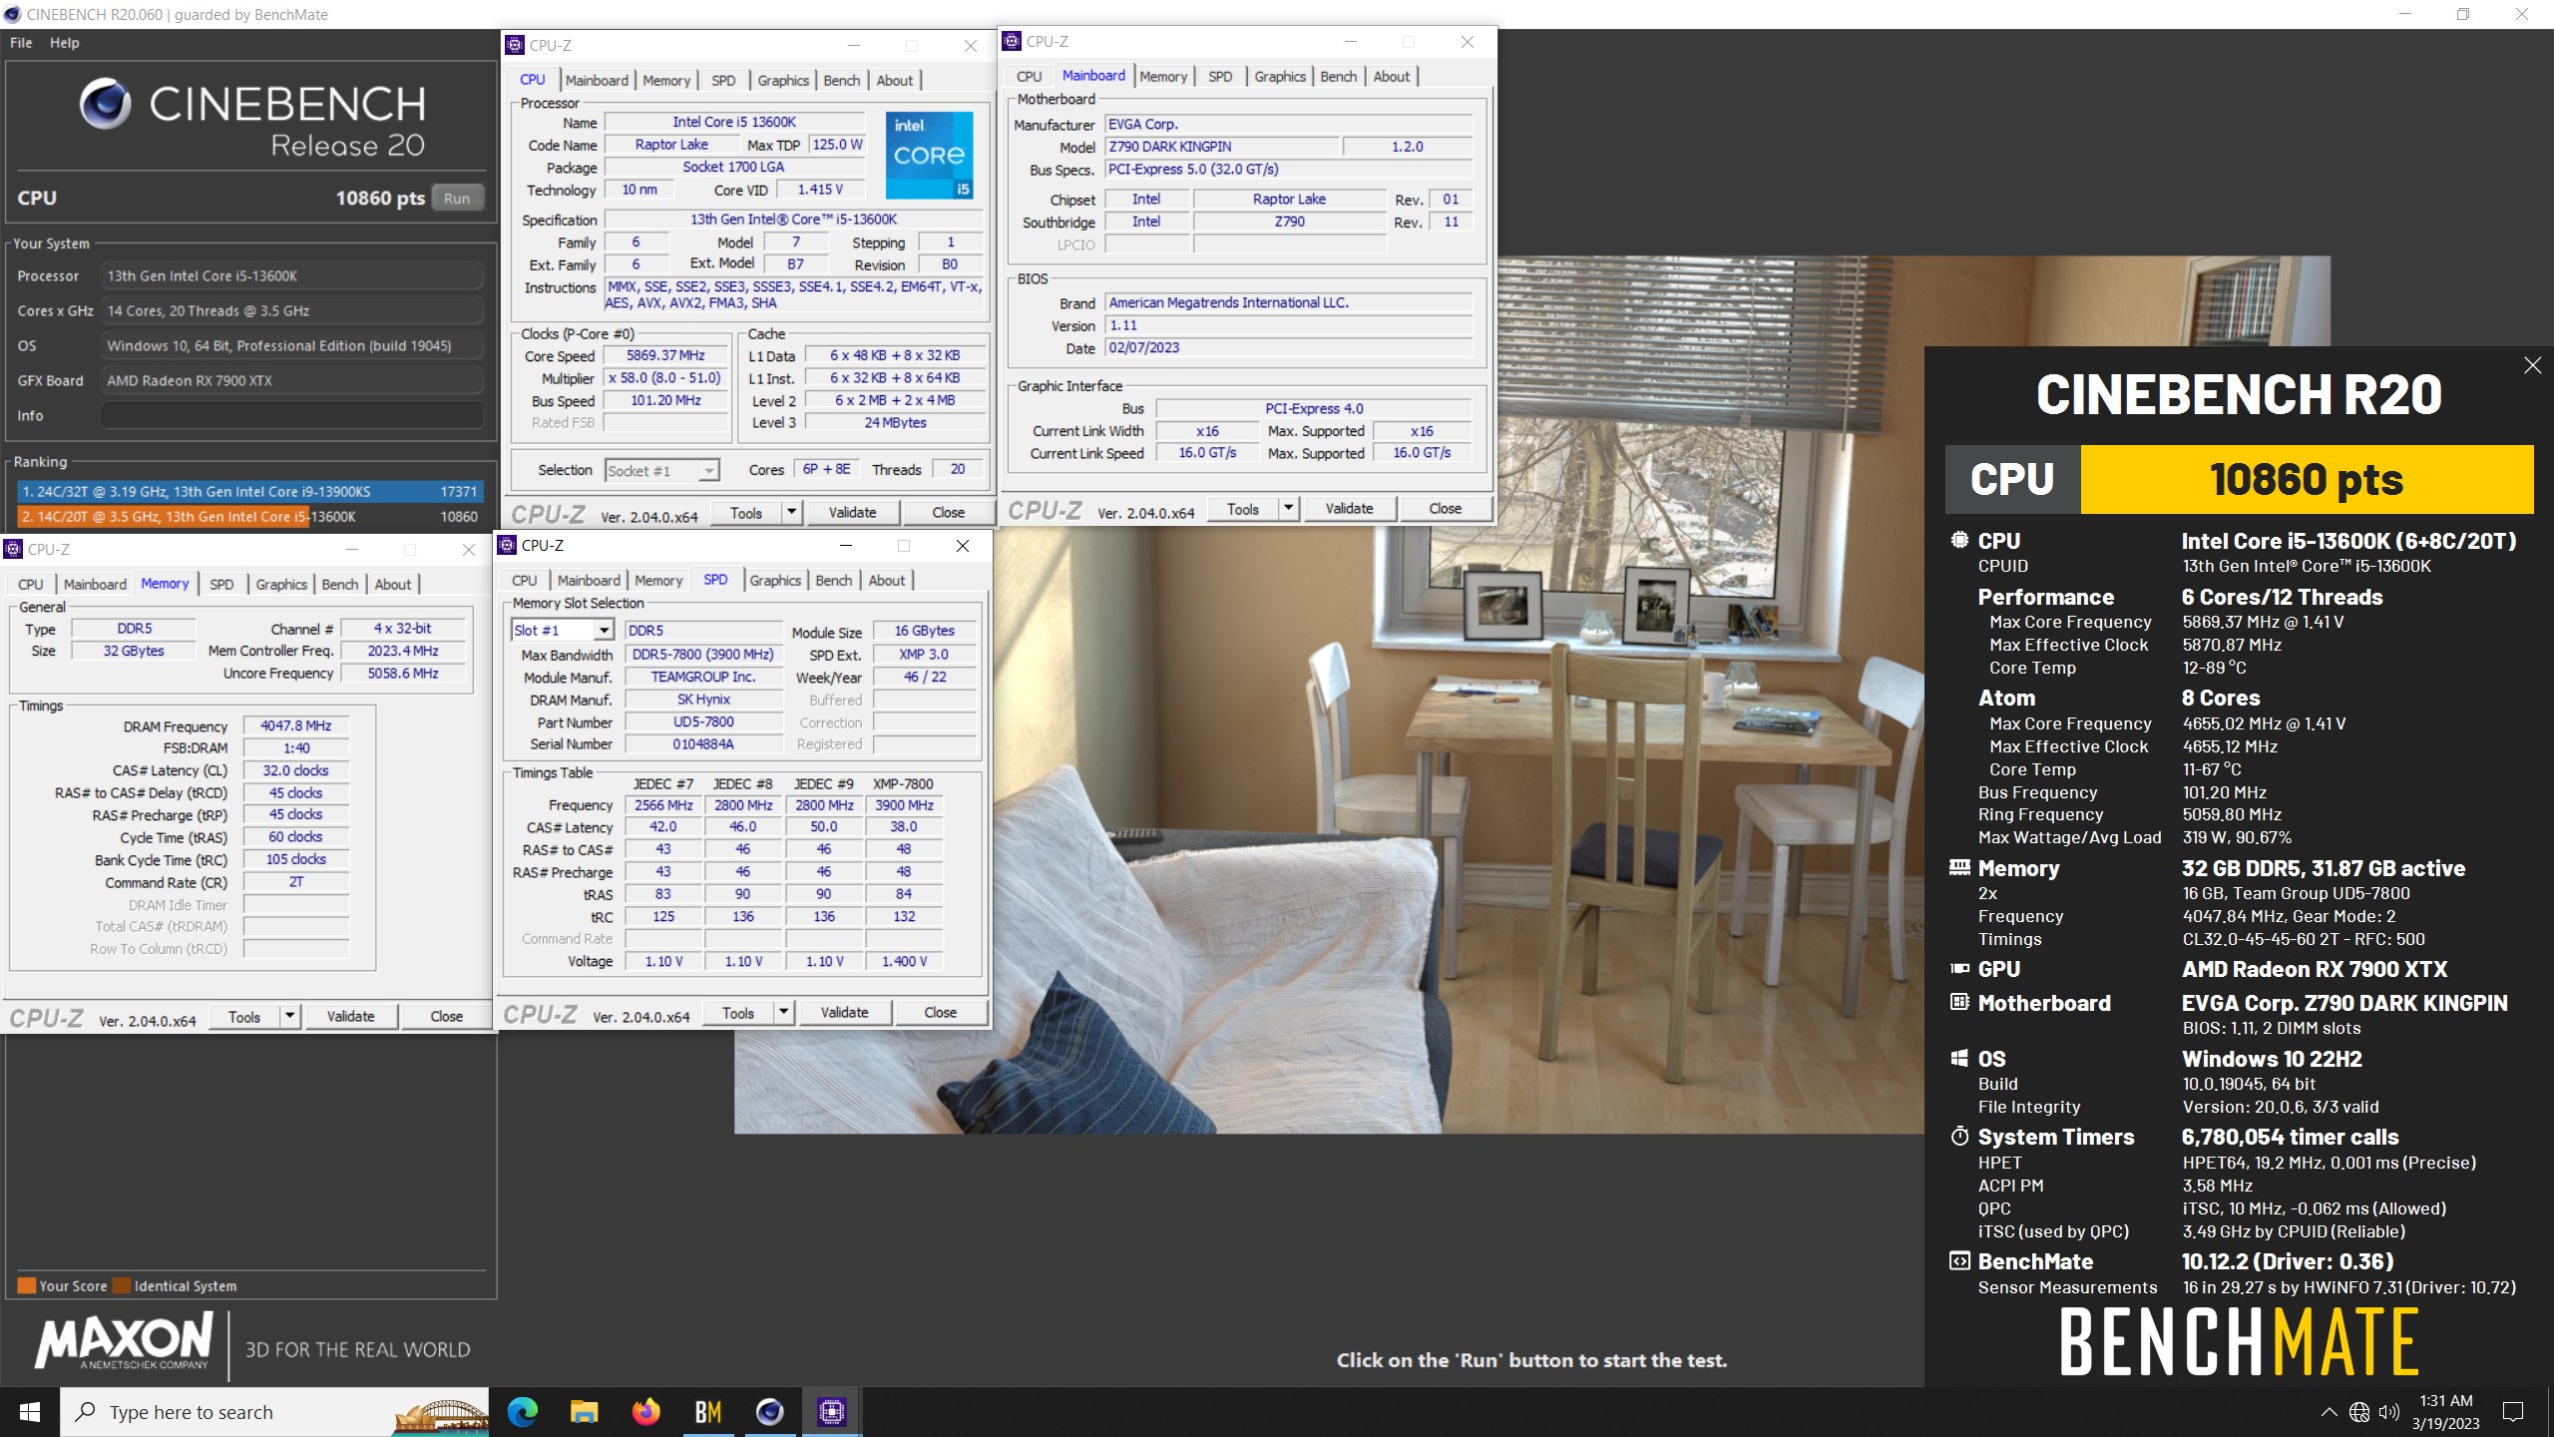Click the Intel Core i5 logo in CPU-Z

tap(929, 155)
